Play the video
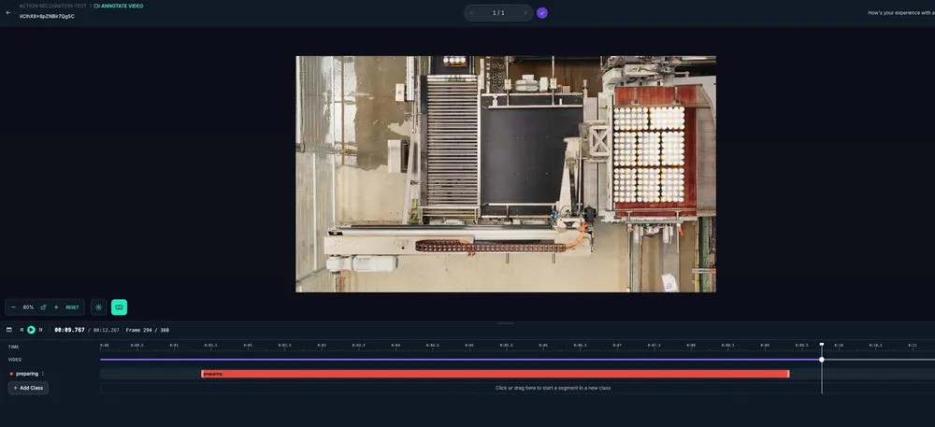Viewport: 935px width, 427px height. click(31, 330)
